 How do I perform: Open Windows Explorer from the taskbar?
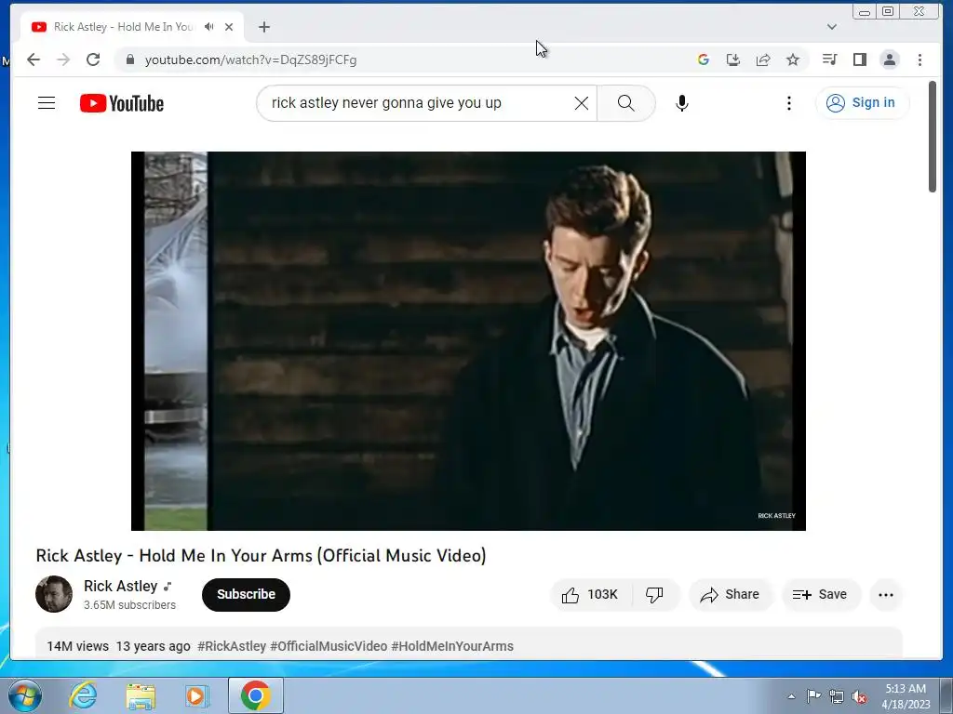(x=141, y=695)
